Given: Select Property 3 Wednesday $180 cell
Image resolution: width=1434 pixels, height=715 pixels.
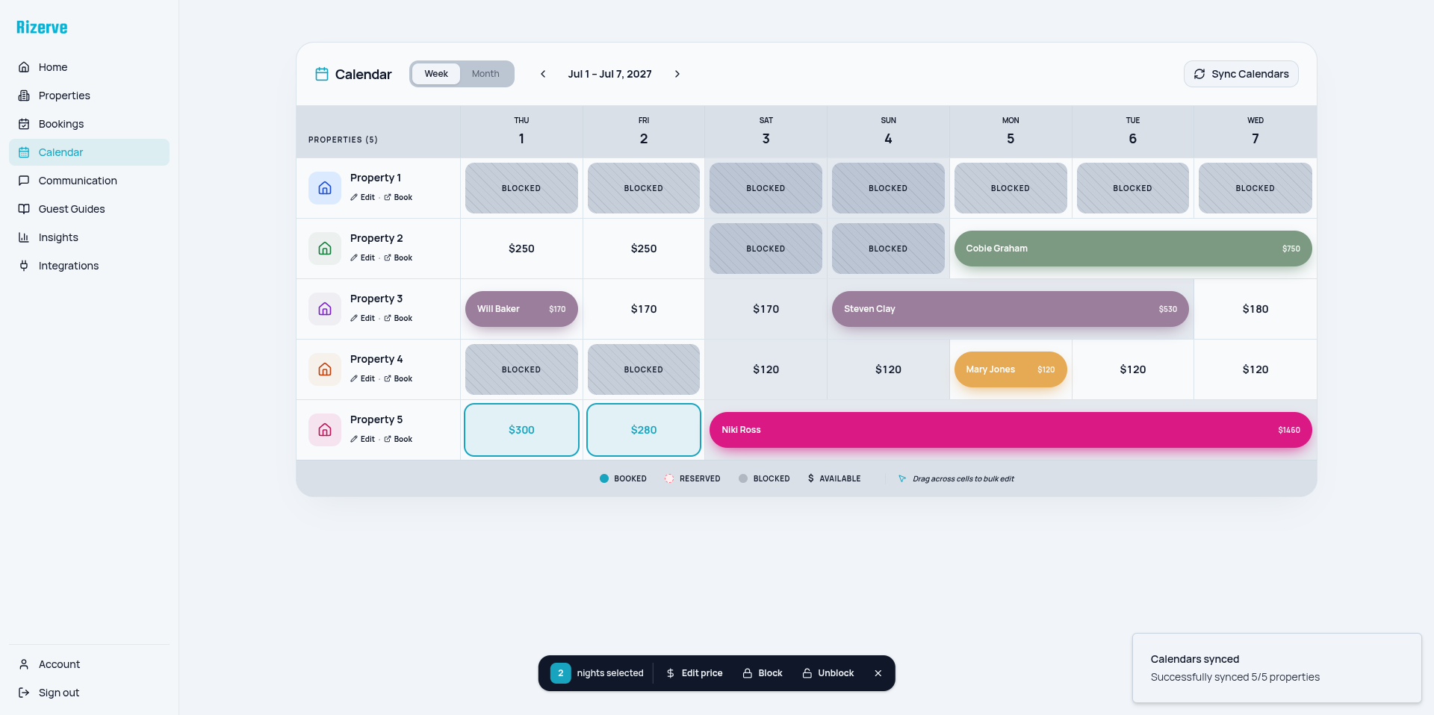Looking at the screenshot, I should tap(1255, 309).
